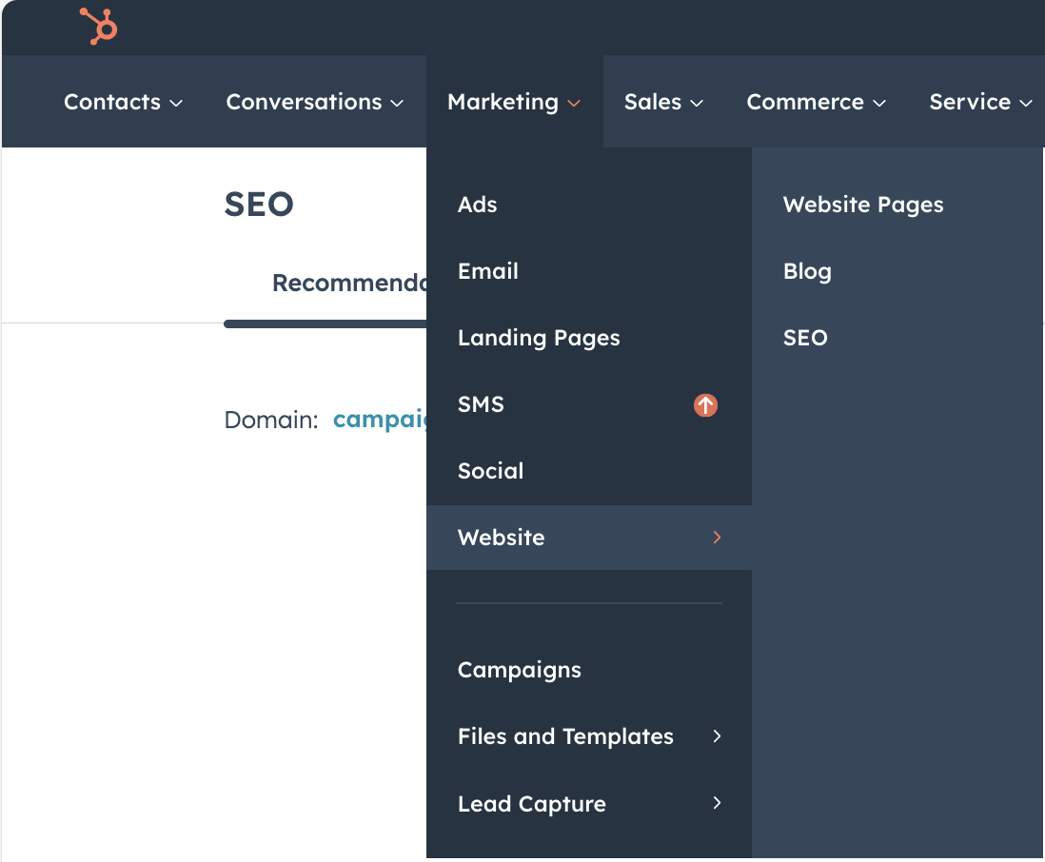Open Blog from Website submenu
The width and height of the screenshot is (1045, 862).
[x=807, y=271]
